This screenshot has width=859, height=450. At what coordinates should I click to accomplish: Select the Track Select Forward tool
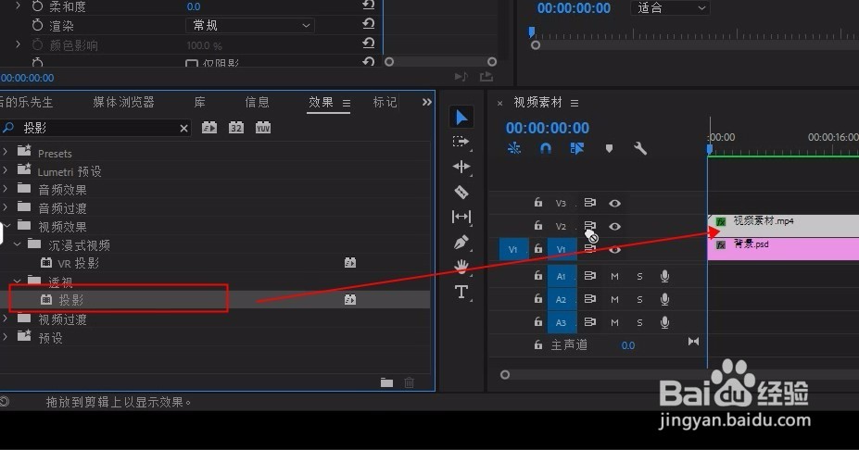coord(461,142)
